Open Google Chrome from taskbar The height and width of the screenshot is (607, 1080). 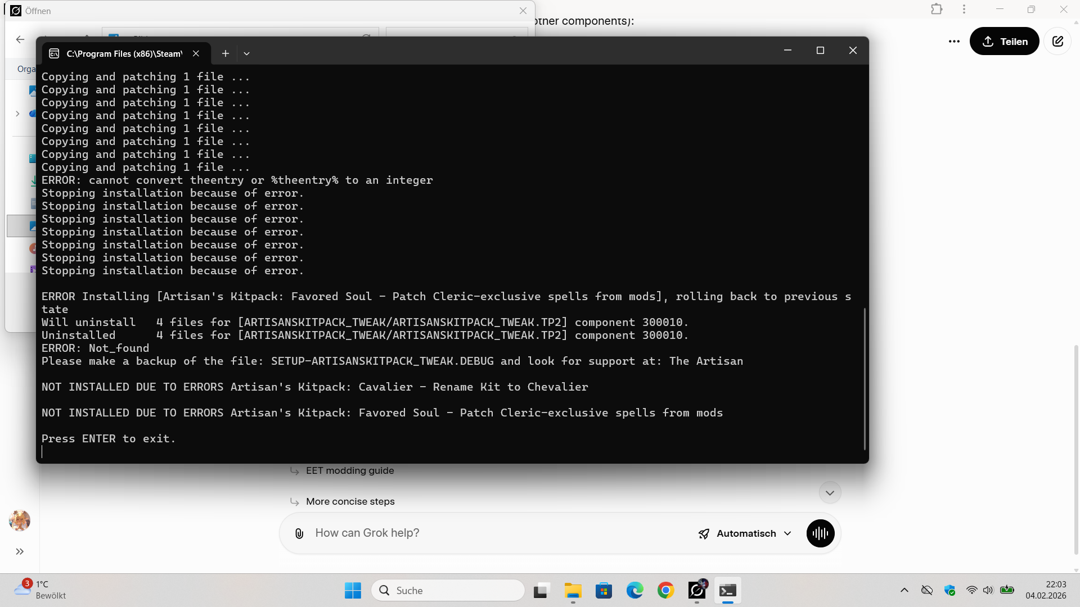[665, 590]
